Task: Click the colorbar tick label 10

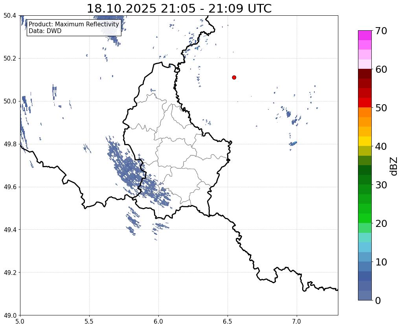Action: tap(381, 262)
